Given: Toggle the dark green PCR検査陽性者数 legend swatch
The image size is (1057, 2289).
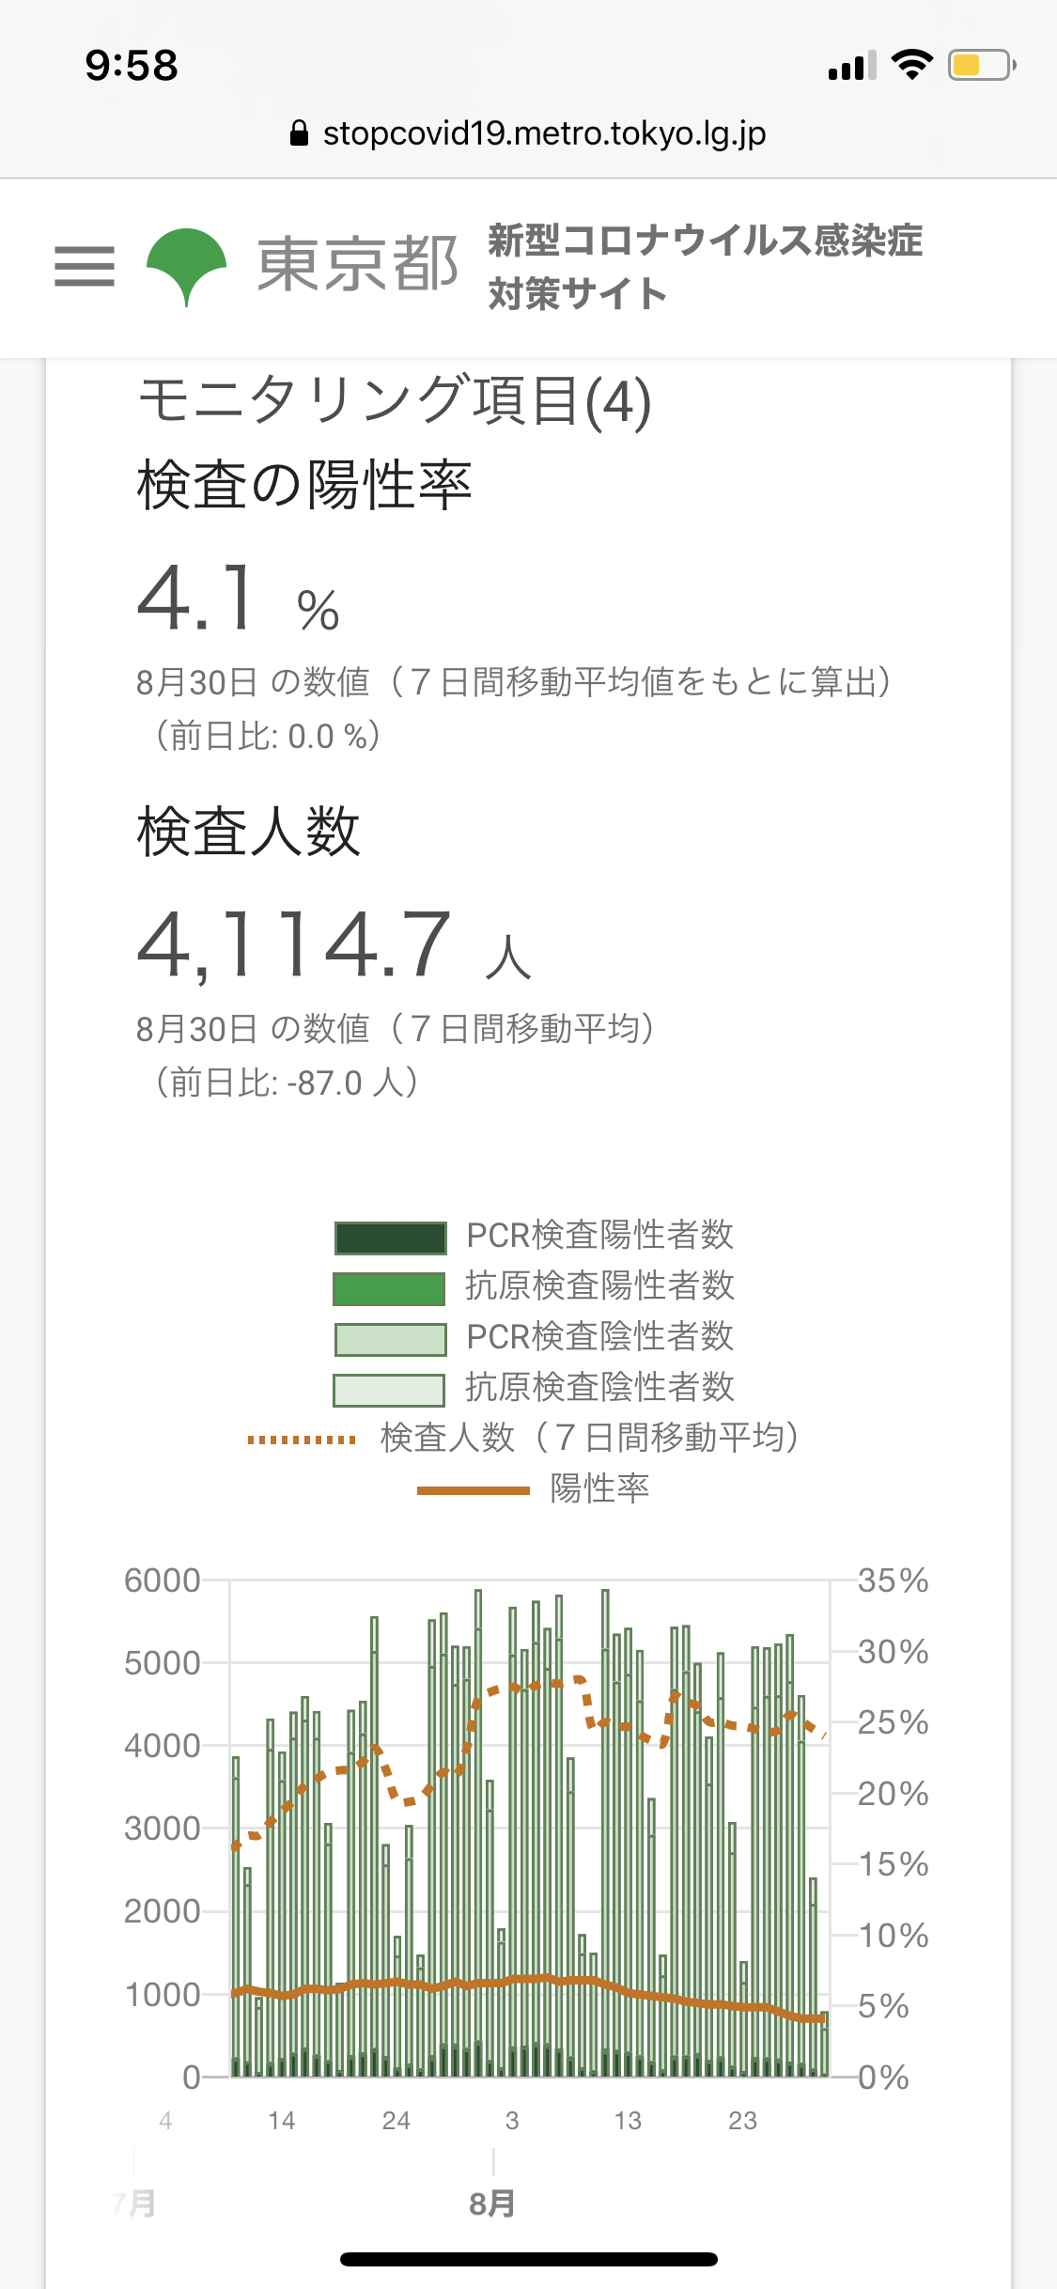Looking at the screenshot, I should point(390,1238).
